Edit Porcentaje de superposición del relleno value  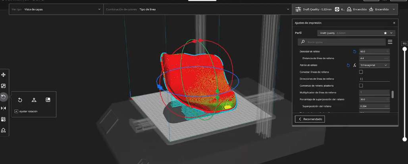coord(374,99)
